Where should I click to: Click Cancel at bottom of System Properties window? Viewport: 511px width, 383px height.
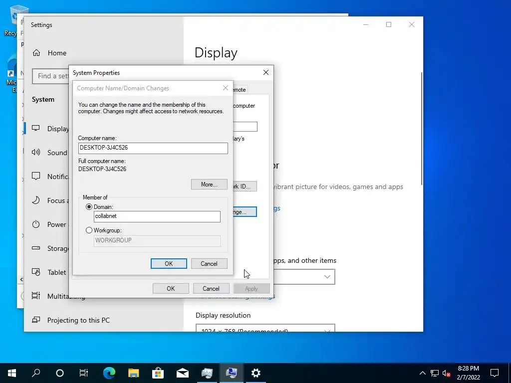[x=211, y=288]
